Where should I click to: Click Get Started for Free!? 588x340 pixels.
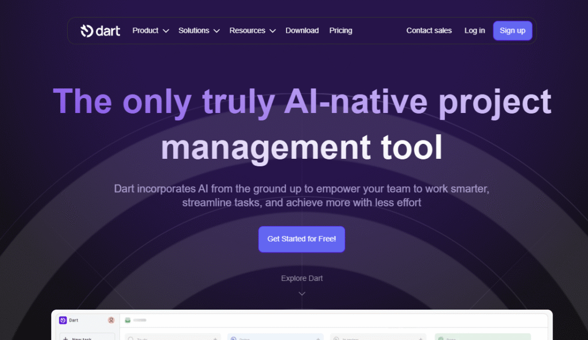pyautogui.click(x=301, y=239)
